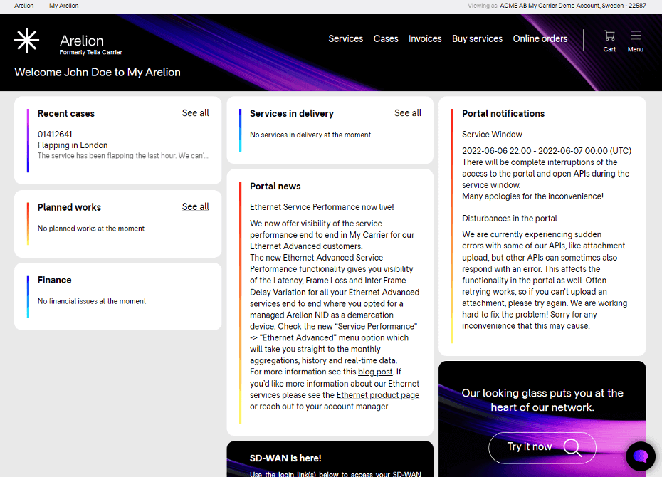Open case 01412641
The width and height of the screenshot is (662, 477).
pyautogui.click(x=55, y=135)
